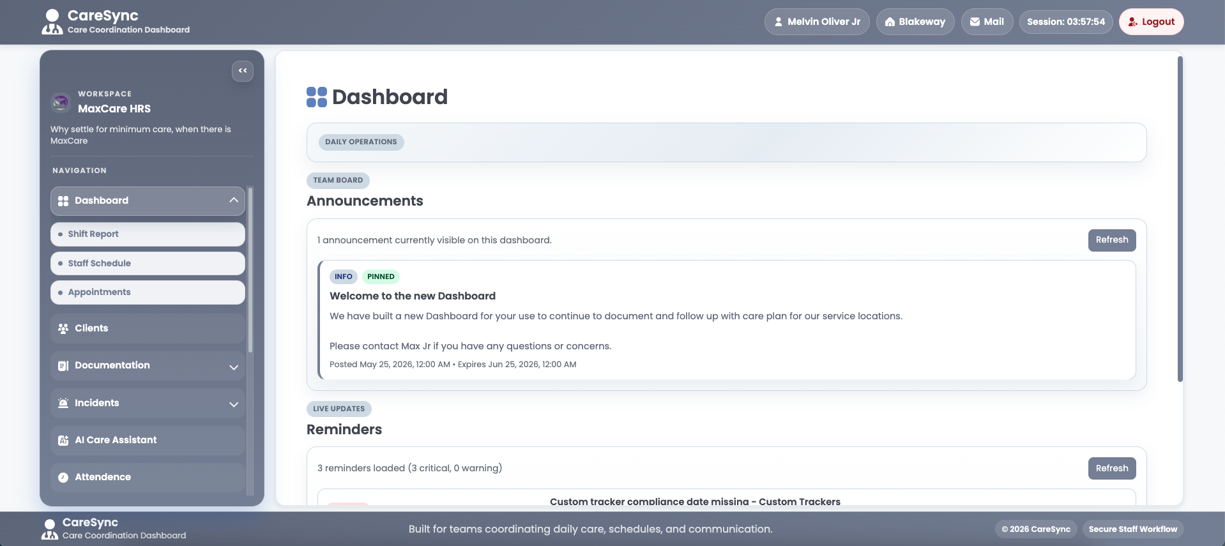Click the Documentation page icon

(63, 366)
